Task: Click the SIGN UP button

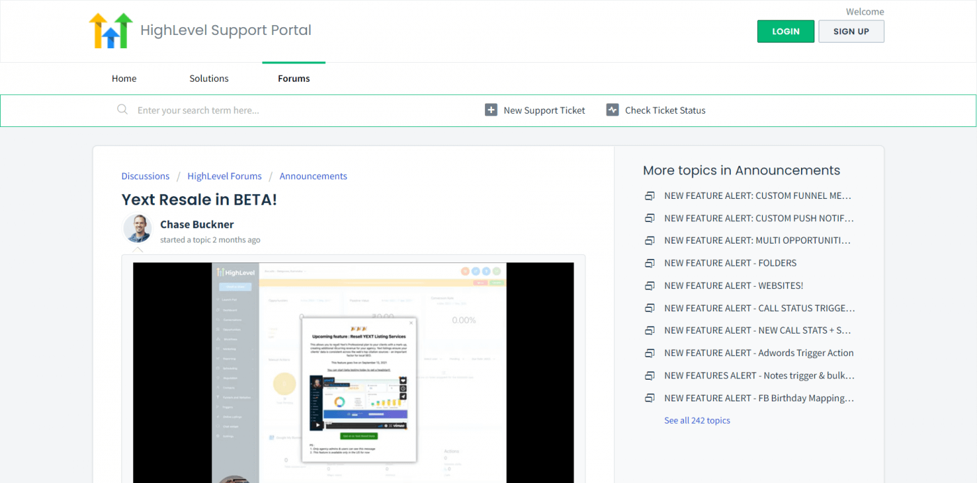Action: [x=851, y=31]
